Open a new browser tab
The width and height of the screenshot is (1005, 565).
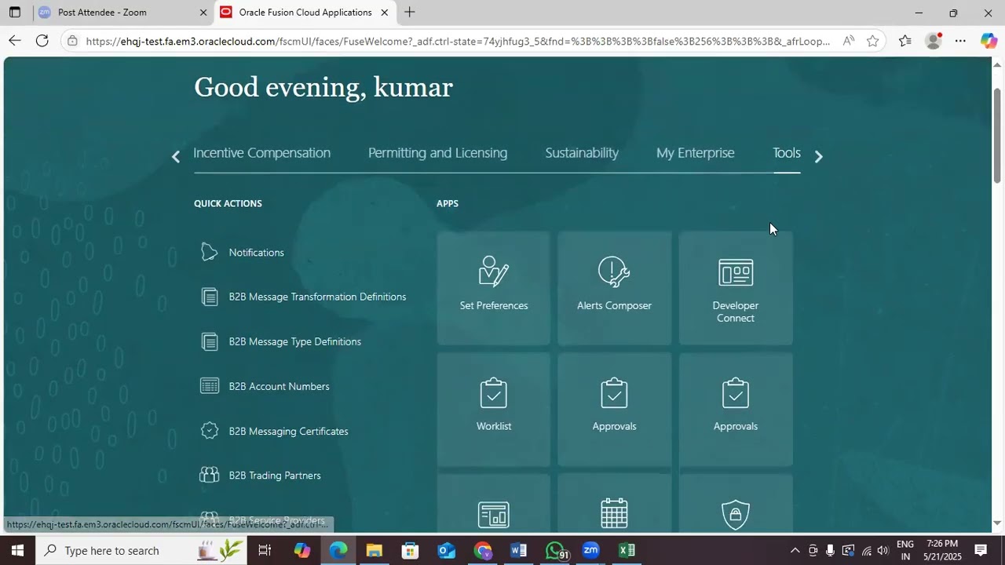410,13
